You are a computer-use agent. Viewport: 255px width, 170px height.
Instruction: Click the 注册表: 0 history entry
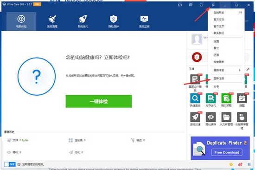(x=77, y=140)
